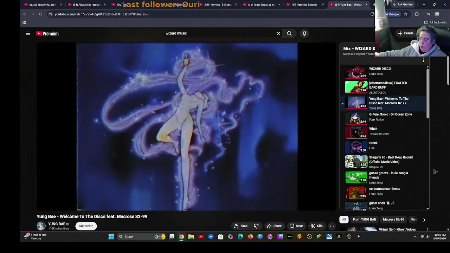Share the Yung Bae video
This screenshot has width=450, height=253.
pos(274,226)
